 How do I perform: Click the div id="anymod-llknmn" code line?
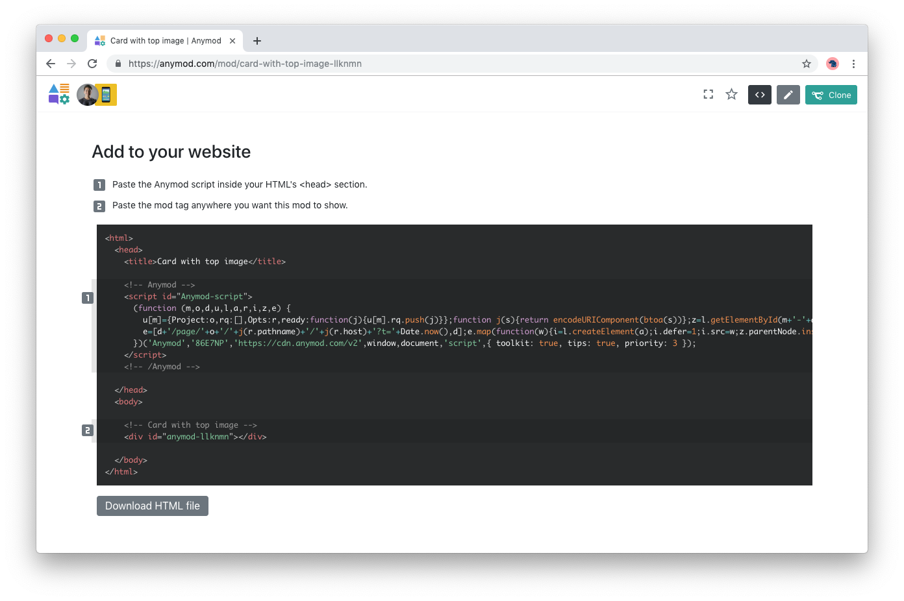point(195,437)
